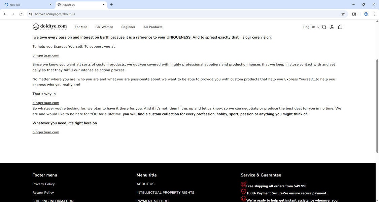Open the Privacy Policy footer link

43,184
